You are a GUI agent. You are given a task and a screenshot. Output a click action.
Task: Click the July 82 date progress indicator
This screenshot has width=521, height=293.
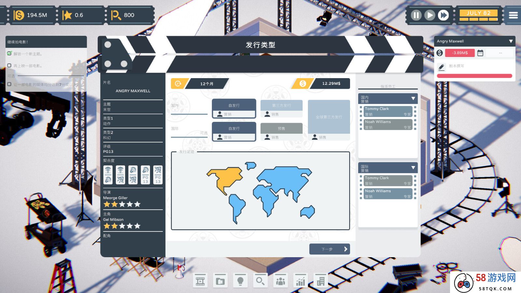pyautogui.click(x=479, y=15)
